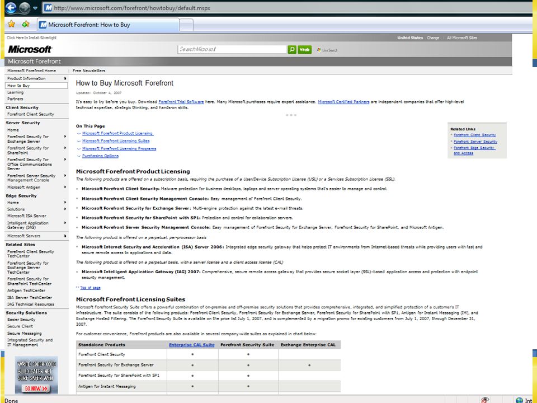Open Microsoft ISA Server sidebar link
The height and width of the screenshot is (403, 537).
pyautogui.click(x=27, y=216)
